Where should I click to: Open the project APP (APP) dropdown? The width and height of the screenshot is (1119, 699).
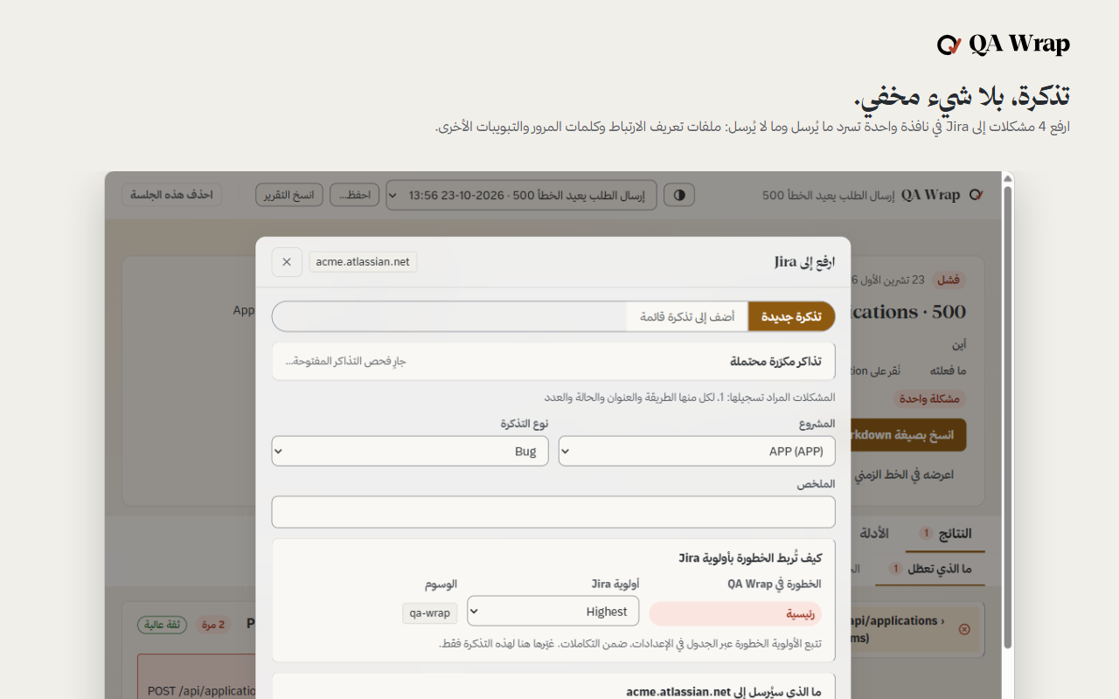pos(697,451)
